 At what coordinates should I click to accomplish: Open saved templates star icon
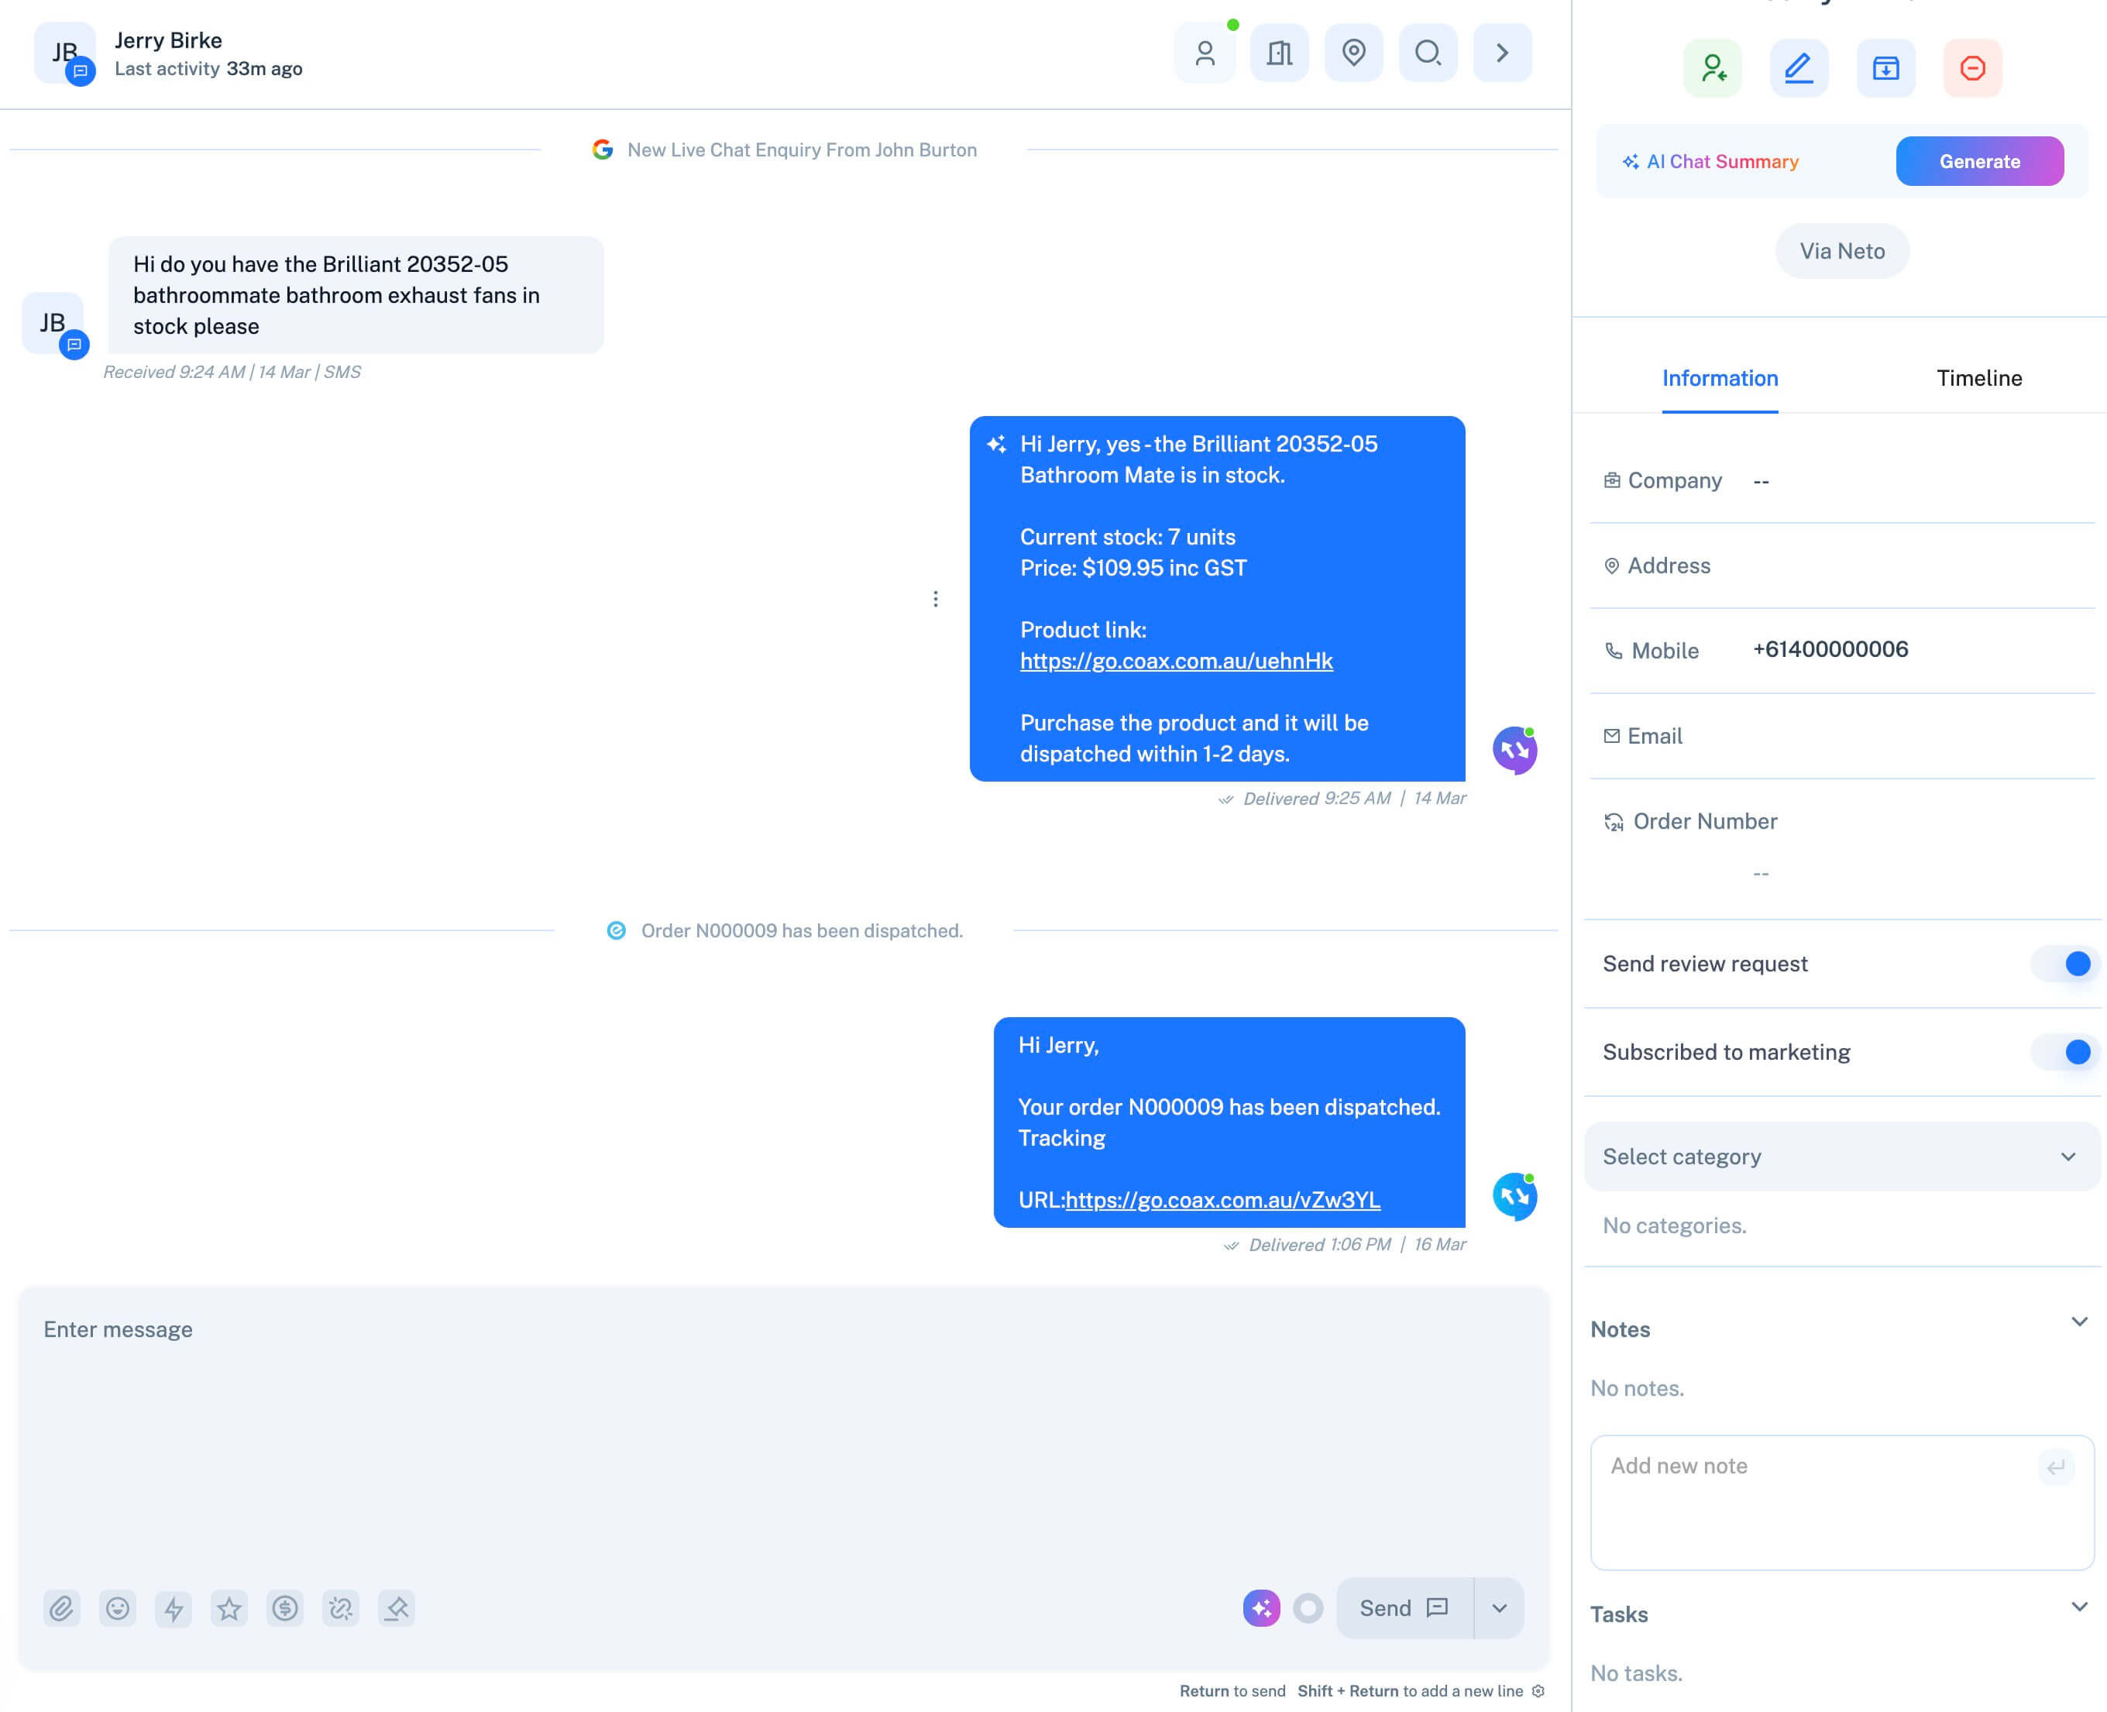230,1608
